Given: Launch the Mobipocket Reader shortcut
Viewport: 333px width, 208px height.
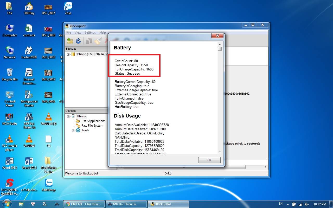Looking at the screenshot, I should point(29,99).
